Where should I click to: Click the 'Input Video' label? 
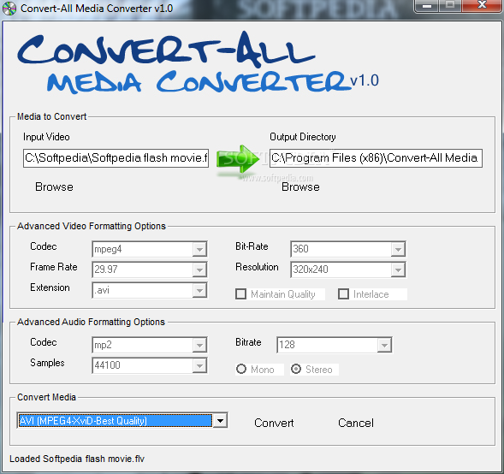[x=46, y=137]
